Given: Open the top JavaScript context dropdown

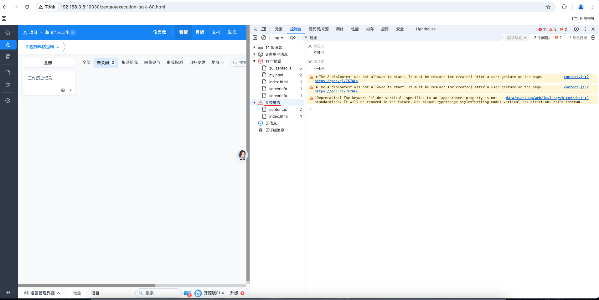Looking at the screenshot, I should pos(278,38).
